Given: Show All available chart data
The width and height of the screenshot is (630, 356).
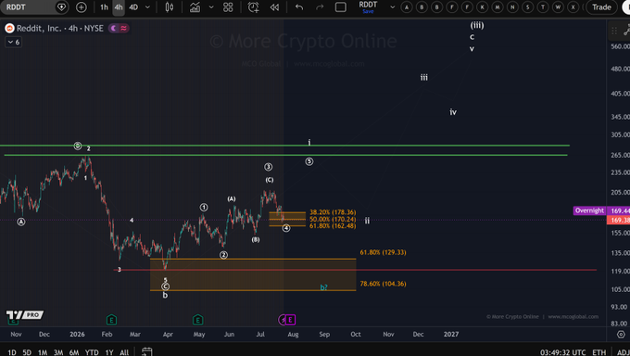Looking at the screenshot, I should click(x=124, y=352).
